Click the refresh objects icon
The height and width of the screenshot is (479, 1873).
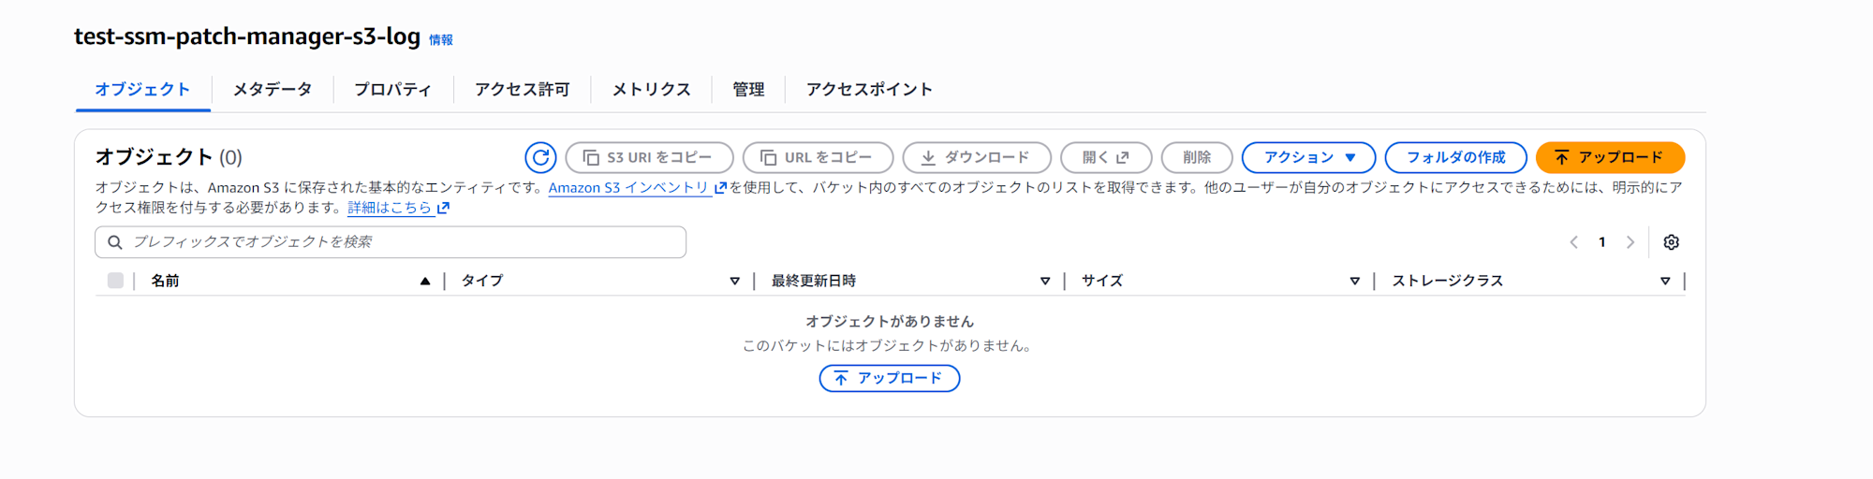pyautogui.click(x=540, y=157)
